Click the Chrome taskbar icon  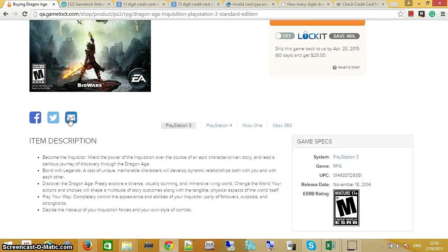click(x=169, y=245)
